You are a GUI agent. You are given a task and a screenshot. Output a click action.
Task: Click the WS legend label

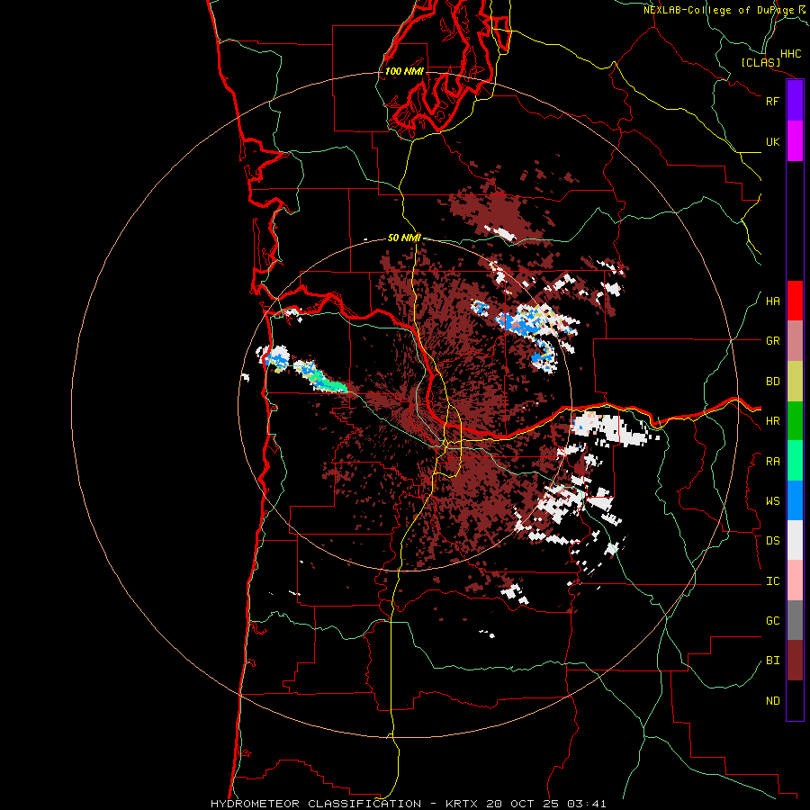(772, 501)
